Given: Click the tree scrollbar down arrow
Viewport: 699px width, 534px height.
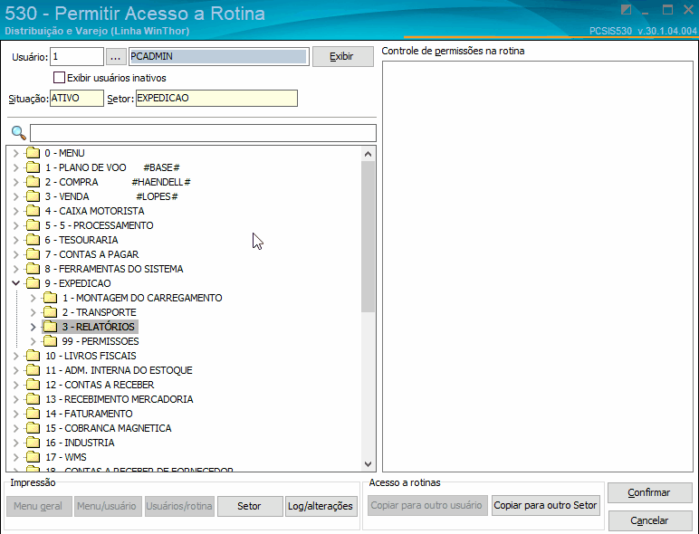Looking at the screenshot, I should 368,464.
